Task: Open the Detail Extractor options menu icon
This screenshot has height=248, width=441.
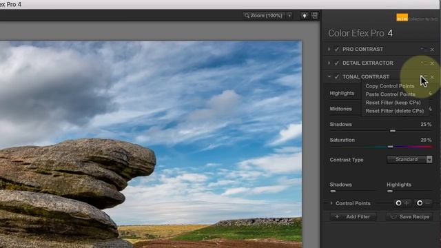Action: [424, 63]
